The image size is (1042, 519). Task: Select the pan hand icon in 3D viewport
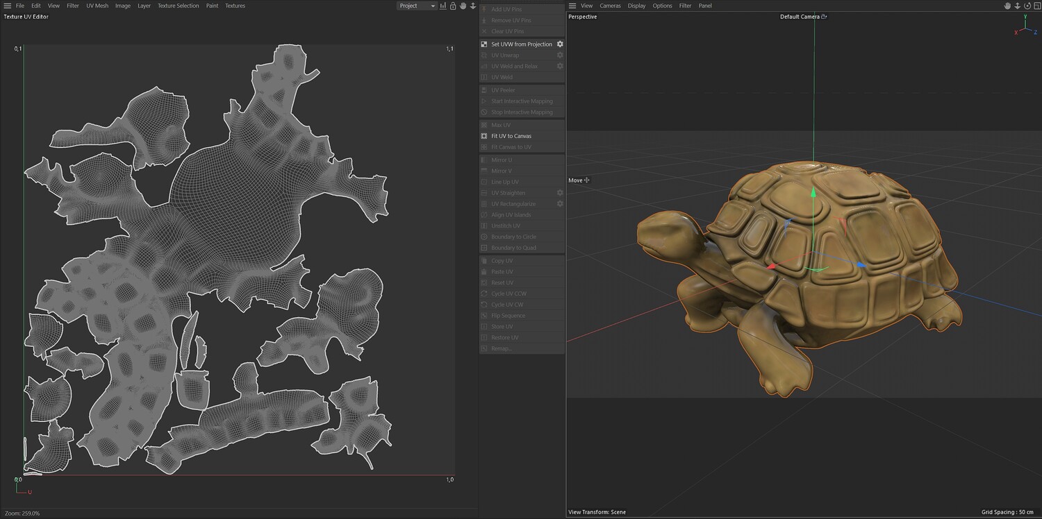(1008, 6)
